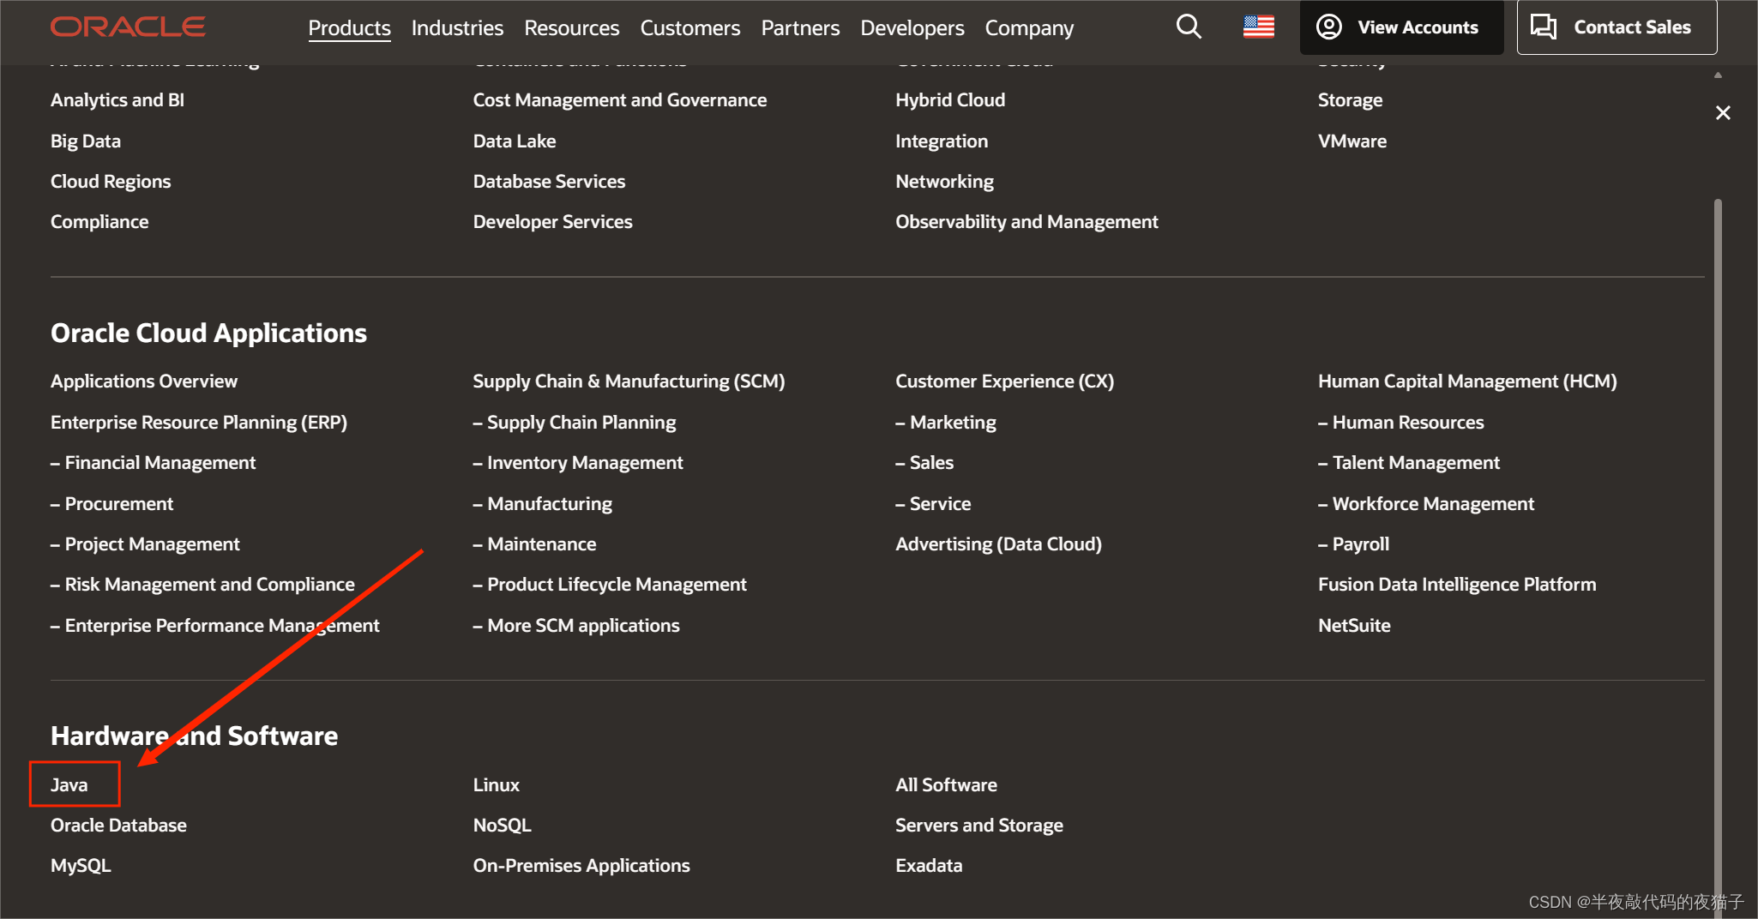The width and height of the screenshot is (1758, 919).
Task: Open the Marketing link
Action: [946, 422]
